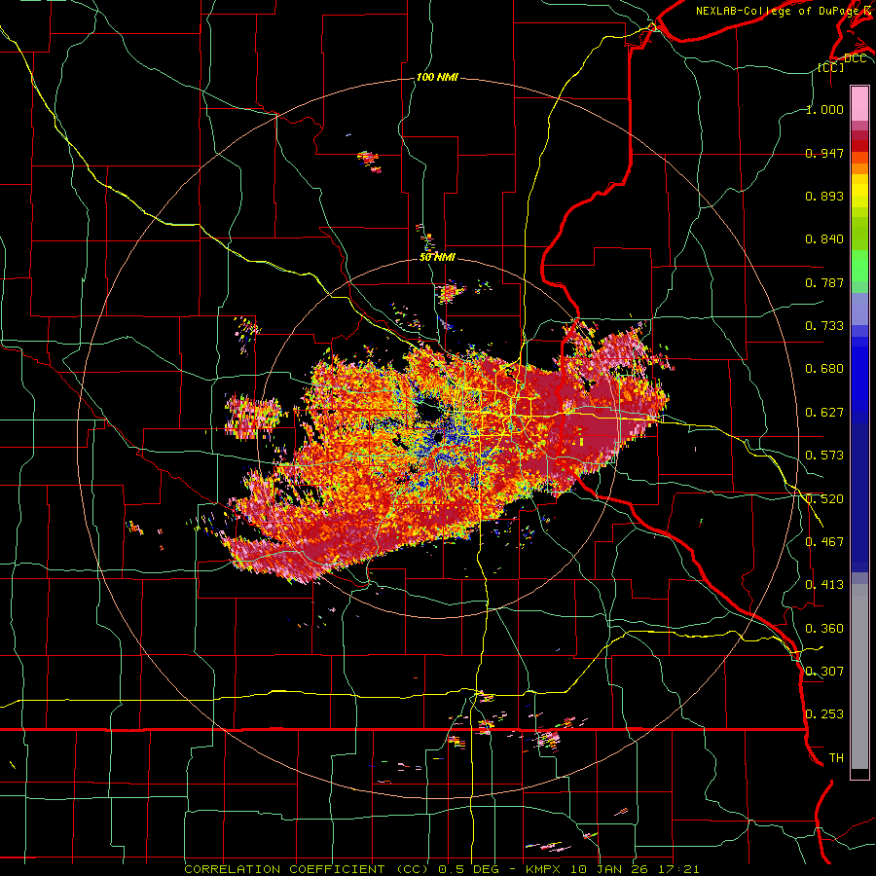Click the 0.733 scale label
Image resolution: width=876 pixels, height=876 pixels.
click(824, 326)
